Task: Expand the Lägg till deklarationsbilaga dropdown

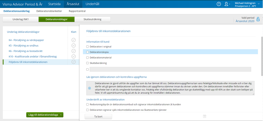Action: (45, 115)
